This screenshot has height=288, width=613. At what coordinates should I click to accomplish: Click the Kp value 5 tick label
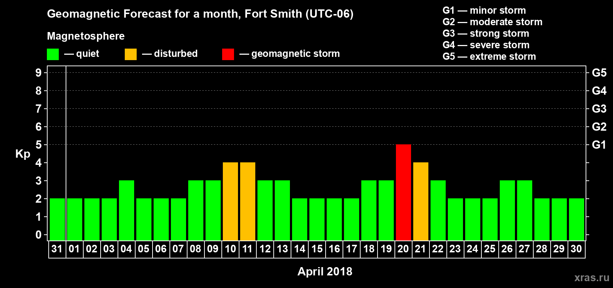[39, 145]
